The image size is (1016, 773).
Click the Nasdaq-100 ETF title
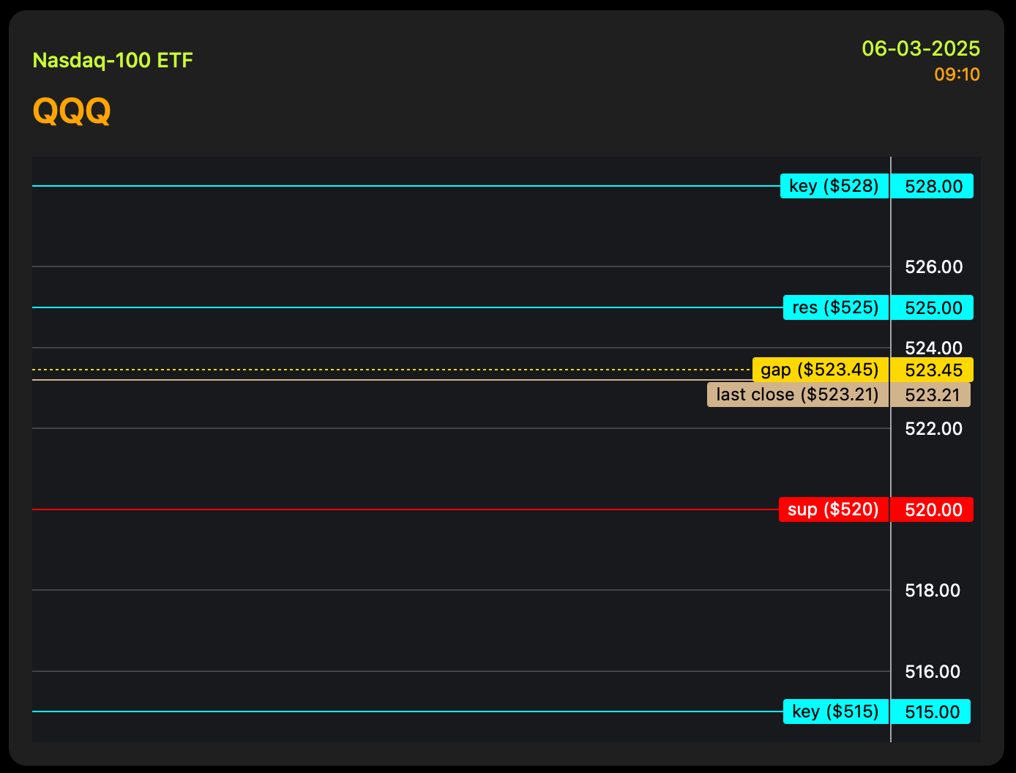coord(113,60)
